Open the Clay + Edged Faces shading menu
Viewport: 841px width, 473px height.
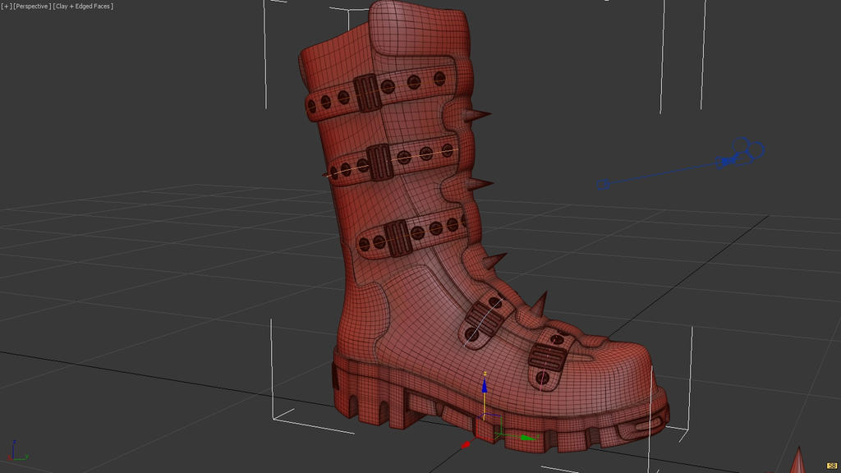(x=83, y=7)
